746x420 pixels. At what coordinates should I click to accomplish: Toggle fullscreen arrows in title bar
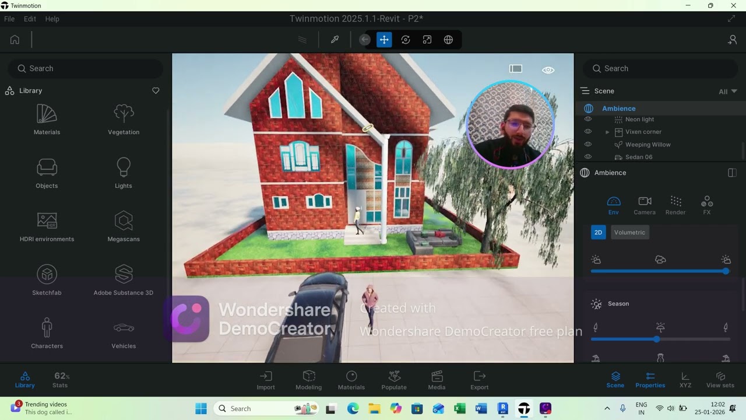tap(731, 19)
